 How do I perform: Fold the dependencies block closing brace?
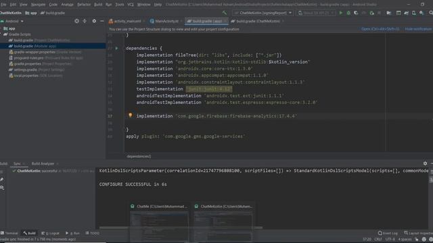click(124, 130)
